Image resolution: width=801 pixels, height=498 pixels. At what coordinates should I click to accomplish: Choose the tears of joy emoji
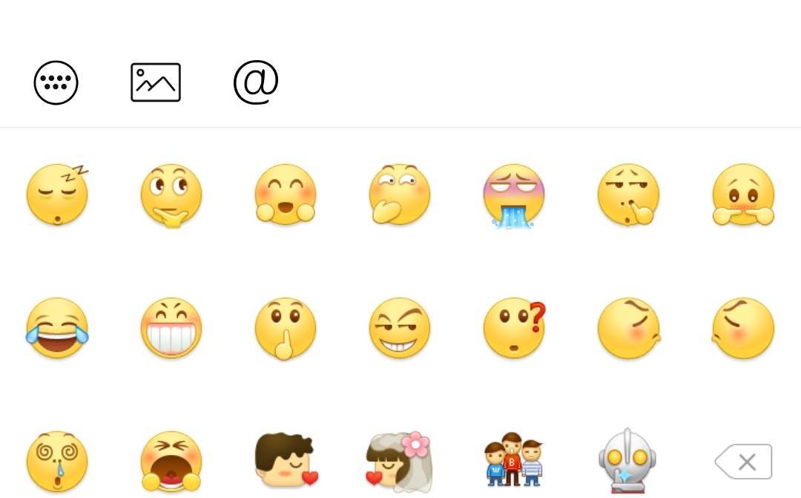[x=57, y=328]
